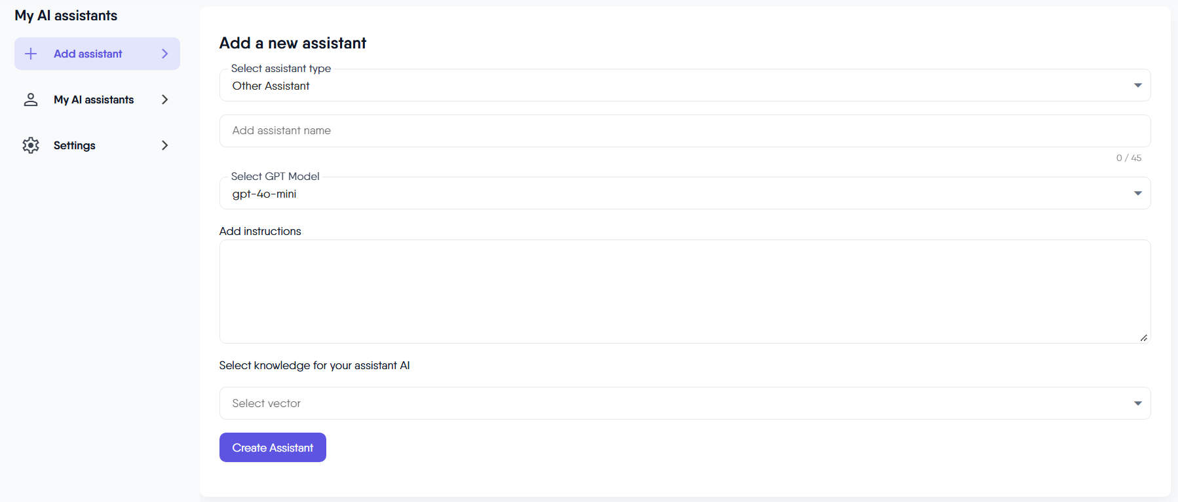The height and width of the screenshot is (502, 1178).
Task: Expand Settings using its right chevron
Action: click(x=165, y=145)
